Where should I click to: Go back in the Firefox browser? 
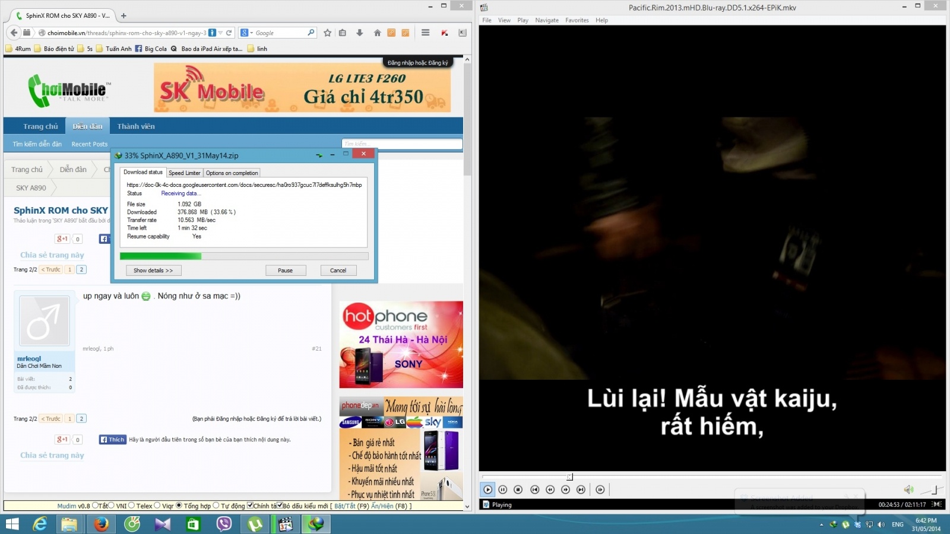pos(14,33)
